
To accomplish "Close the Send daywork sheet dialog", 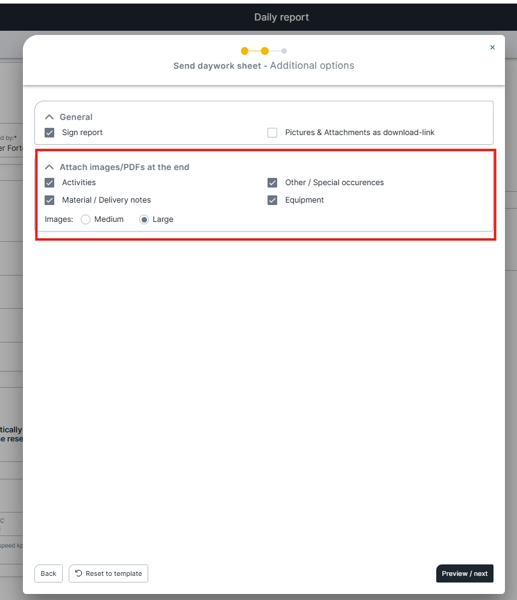I will tap(492, 48).
